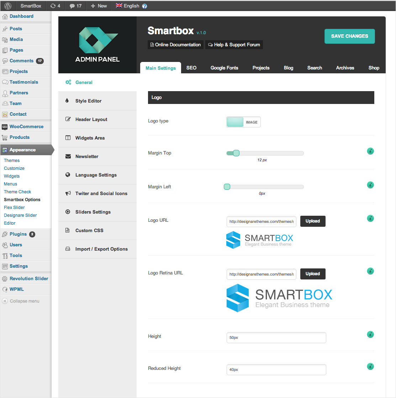Click the Language Settings globe icon
The height and width of the screenshot is (398, 396).
(68, 175)
